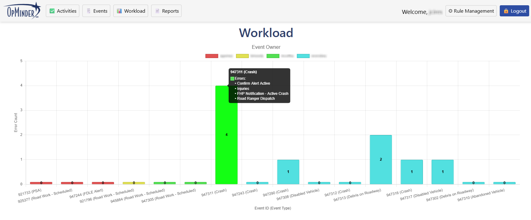Screen dimensions: 531x220
Task: Click the Logout padlock icon
Action: pos(506,11)
